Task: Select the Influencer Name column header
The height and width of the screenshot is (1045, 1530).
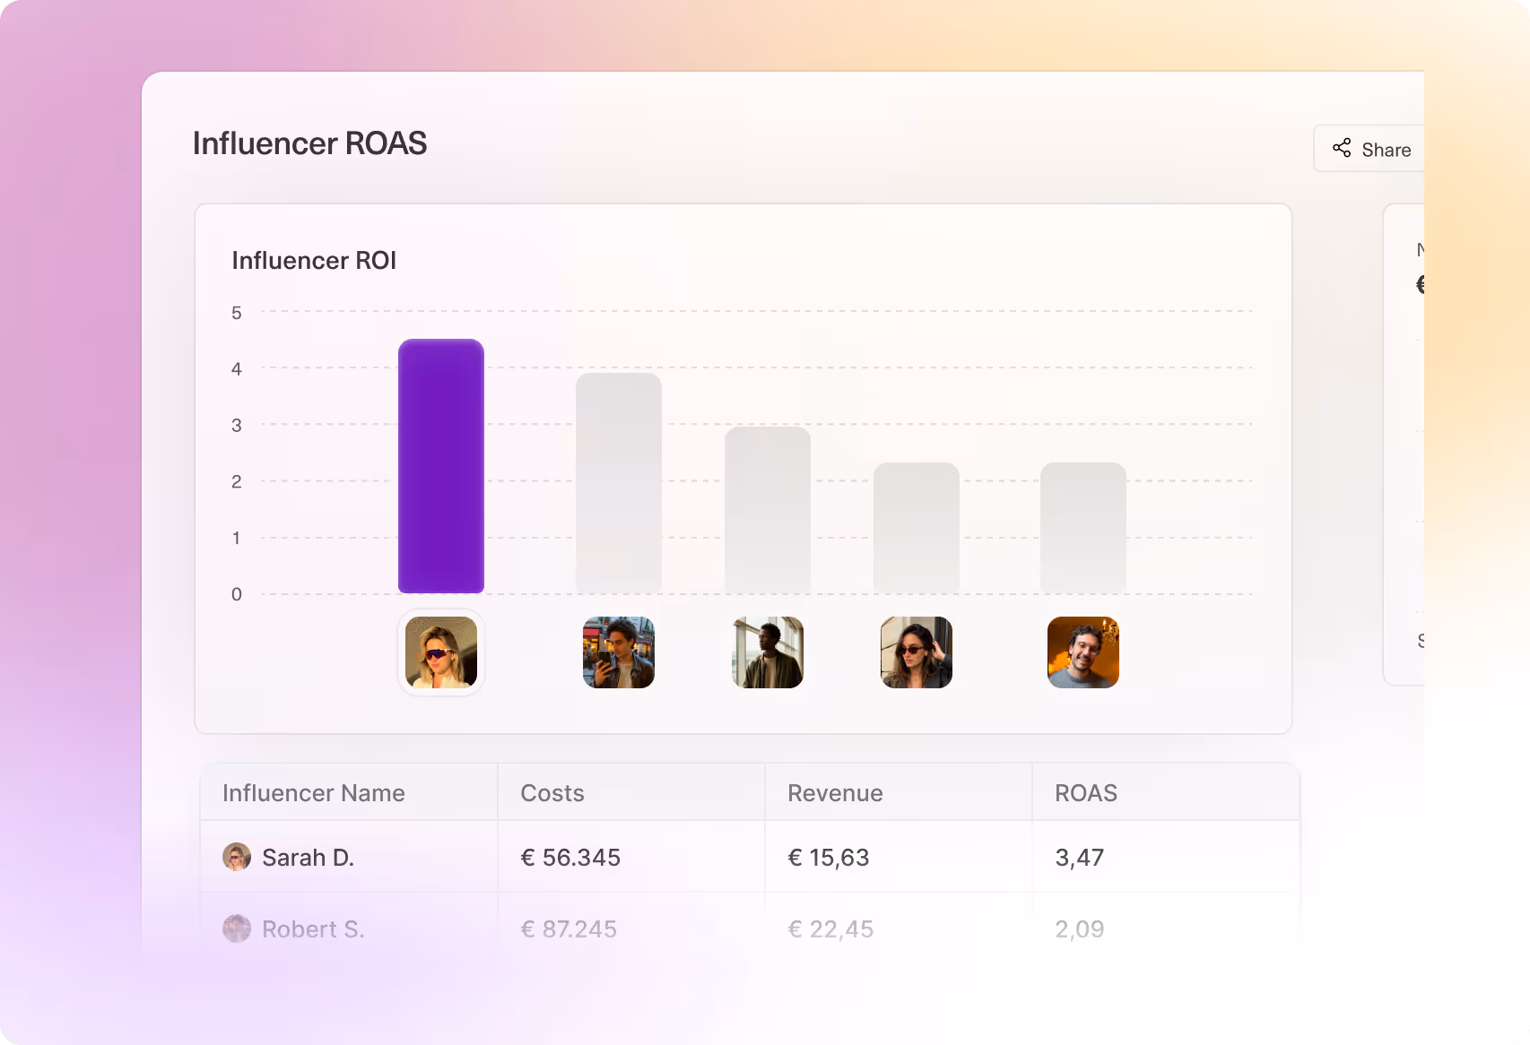Action: [x=313, y=792]
